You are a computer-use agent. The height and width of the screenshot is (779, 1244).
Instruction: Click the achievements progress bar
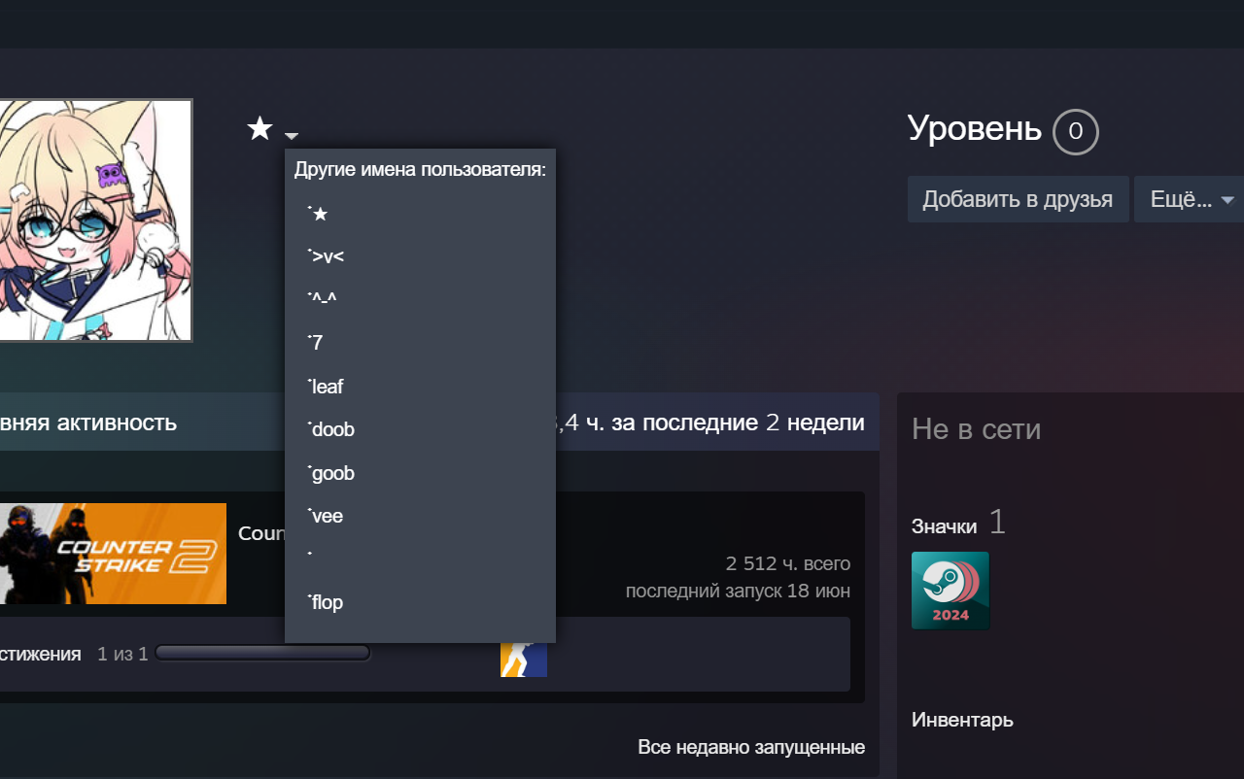(262, 653)
